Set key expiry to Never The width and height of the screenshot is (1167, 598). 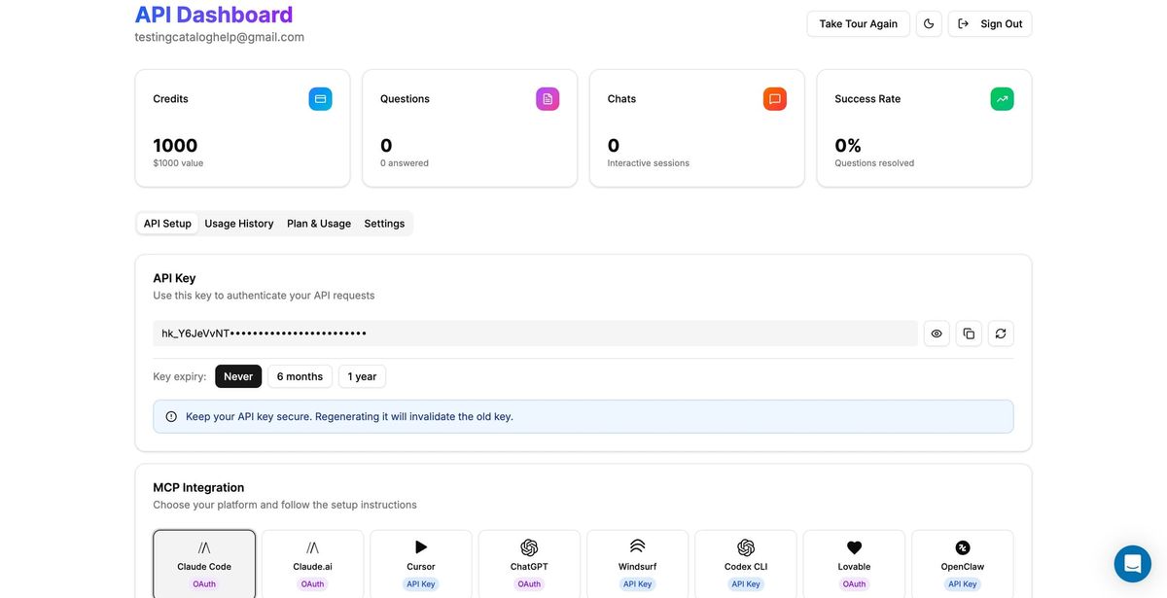coord(238,376)
